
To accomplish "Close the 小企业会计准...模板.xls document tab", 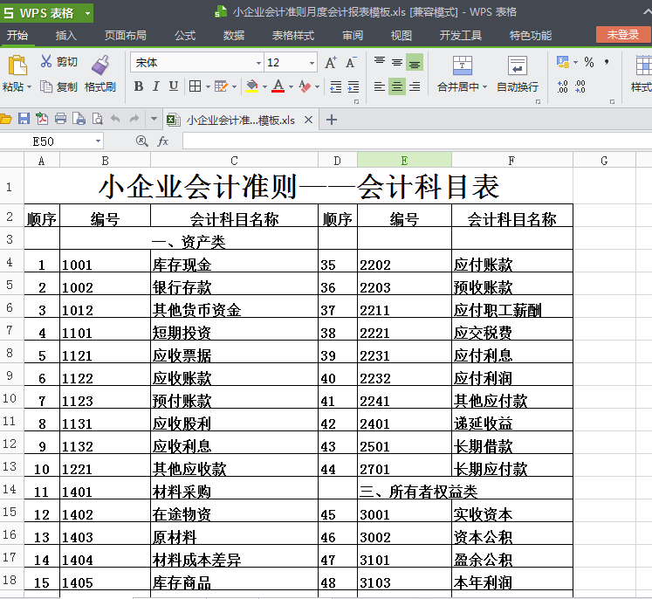I will point(308,120).
